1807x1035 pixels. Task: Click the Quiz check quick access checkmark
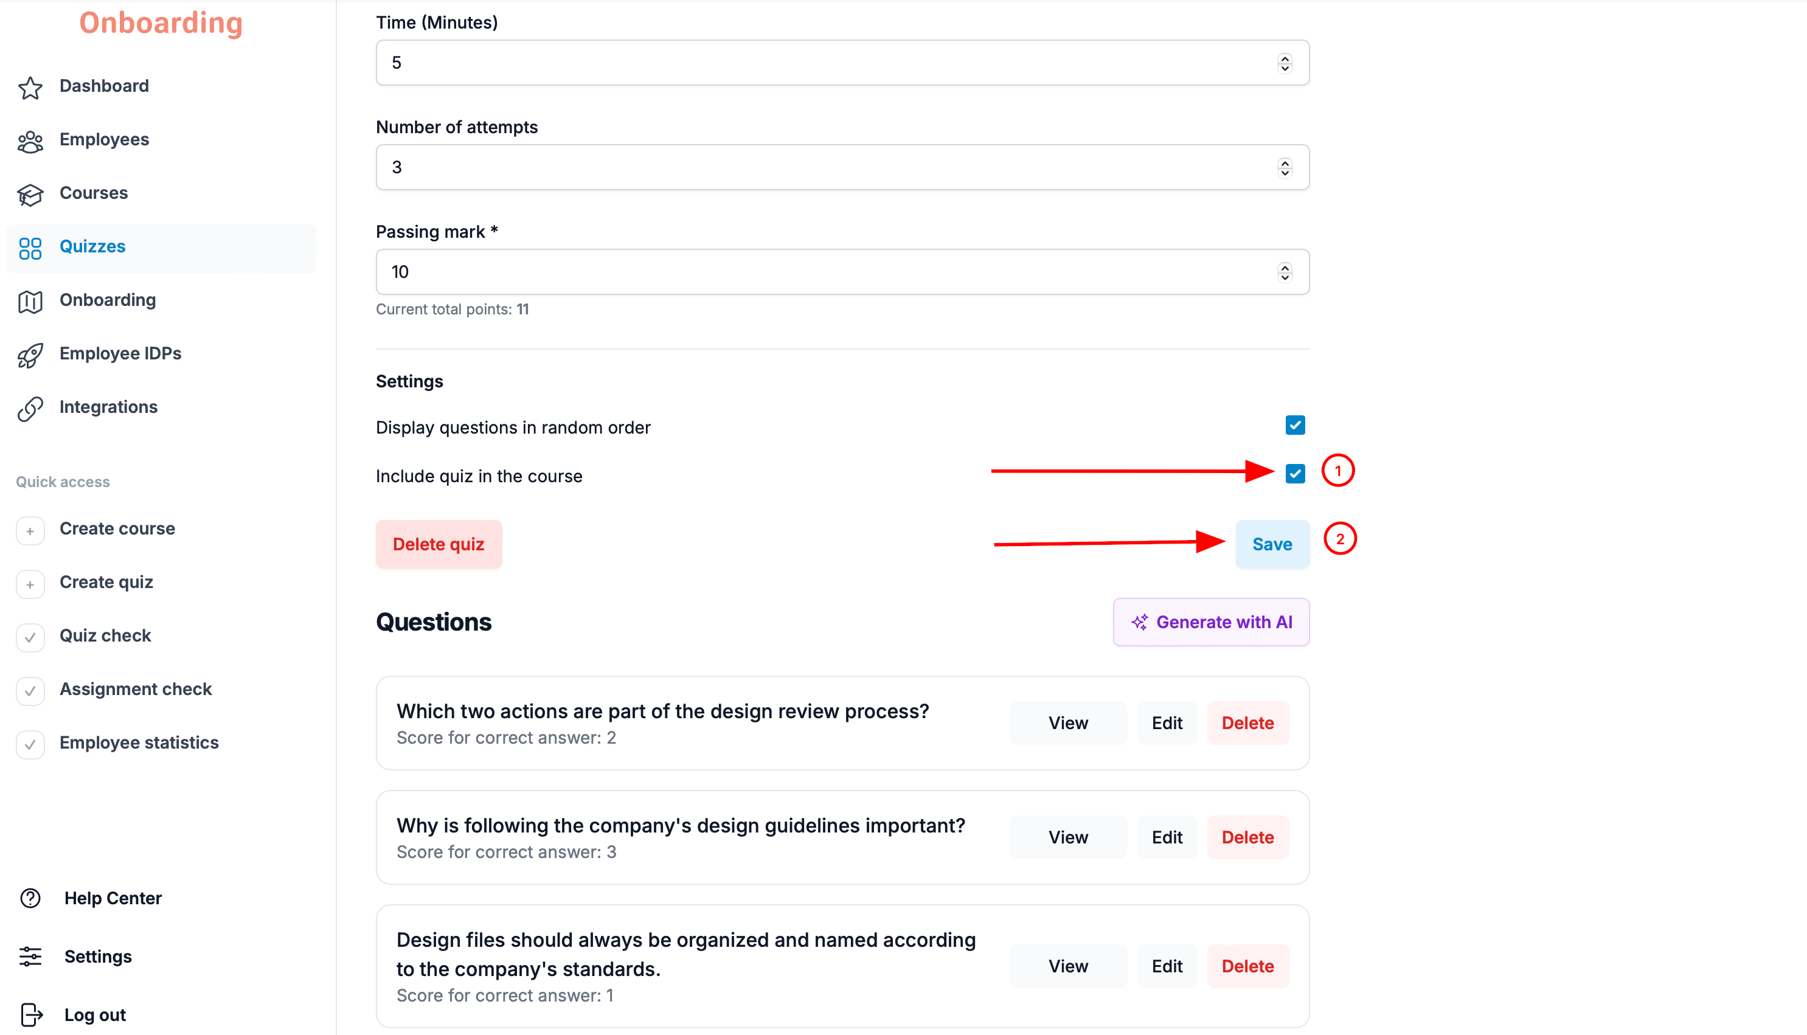(30, 637)
